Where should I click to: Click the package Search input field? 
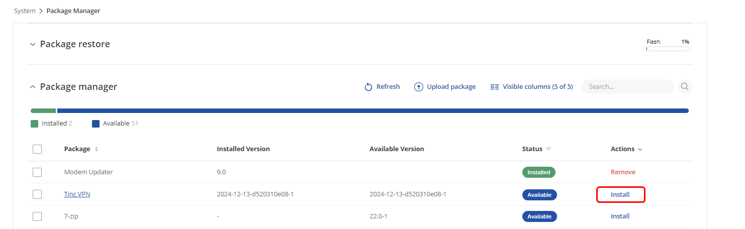(627, 87)
